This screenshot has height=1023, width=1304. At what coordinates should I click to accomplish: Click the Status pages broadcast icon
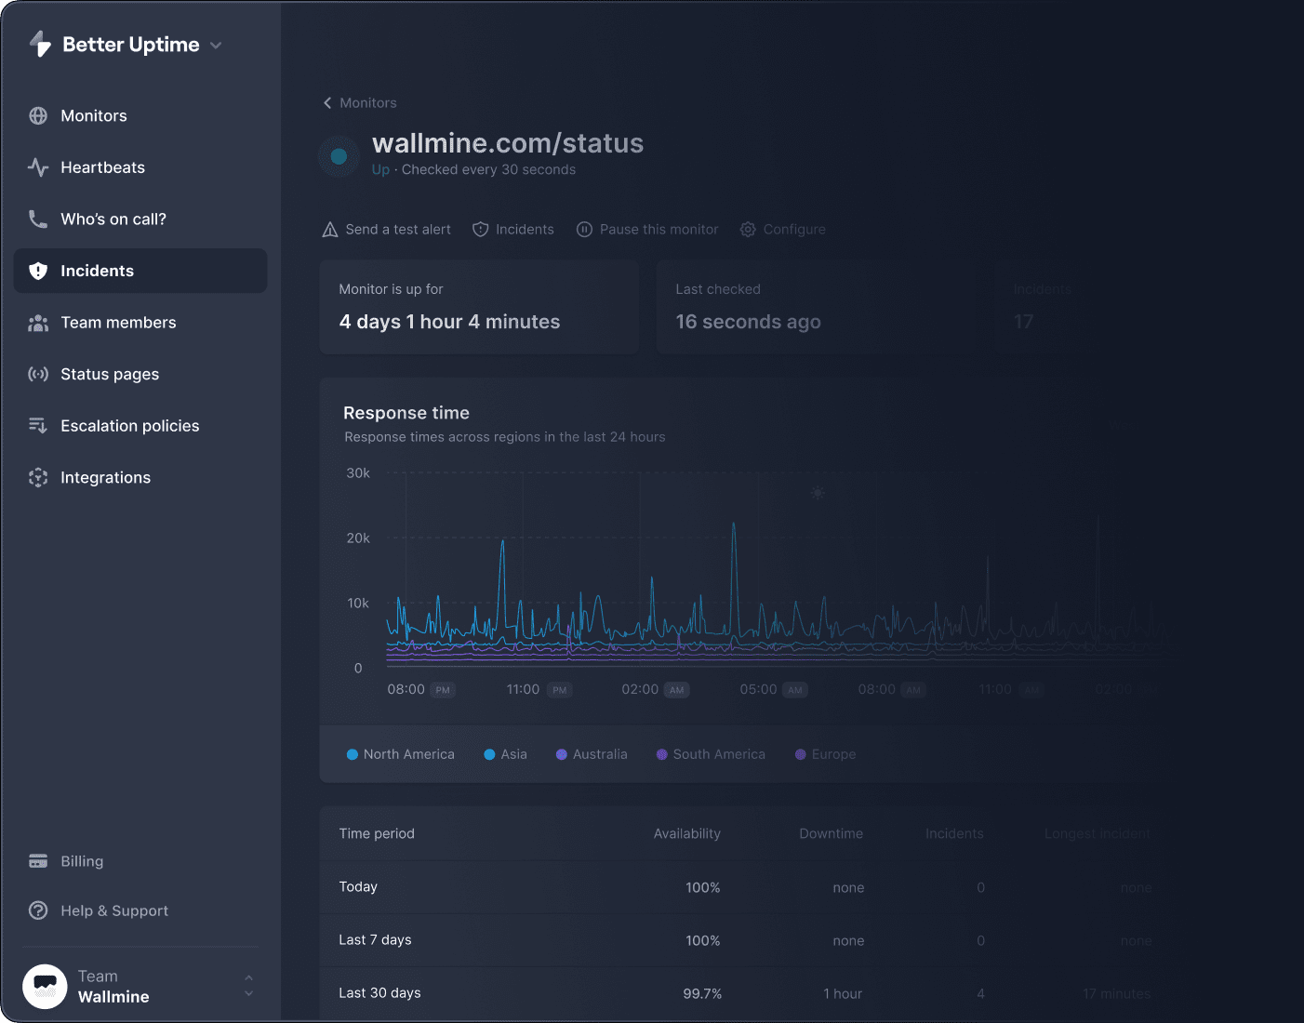tap(38, 374)
